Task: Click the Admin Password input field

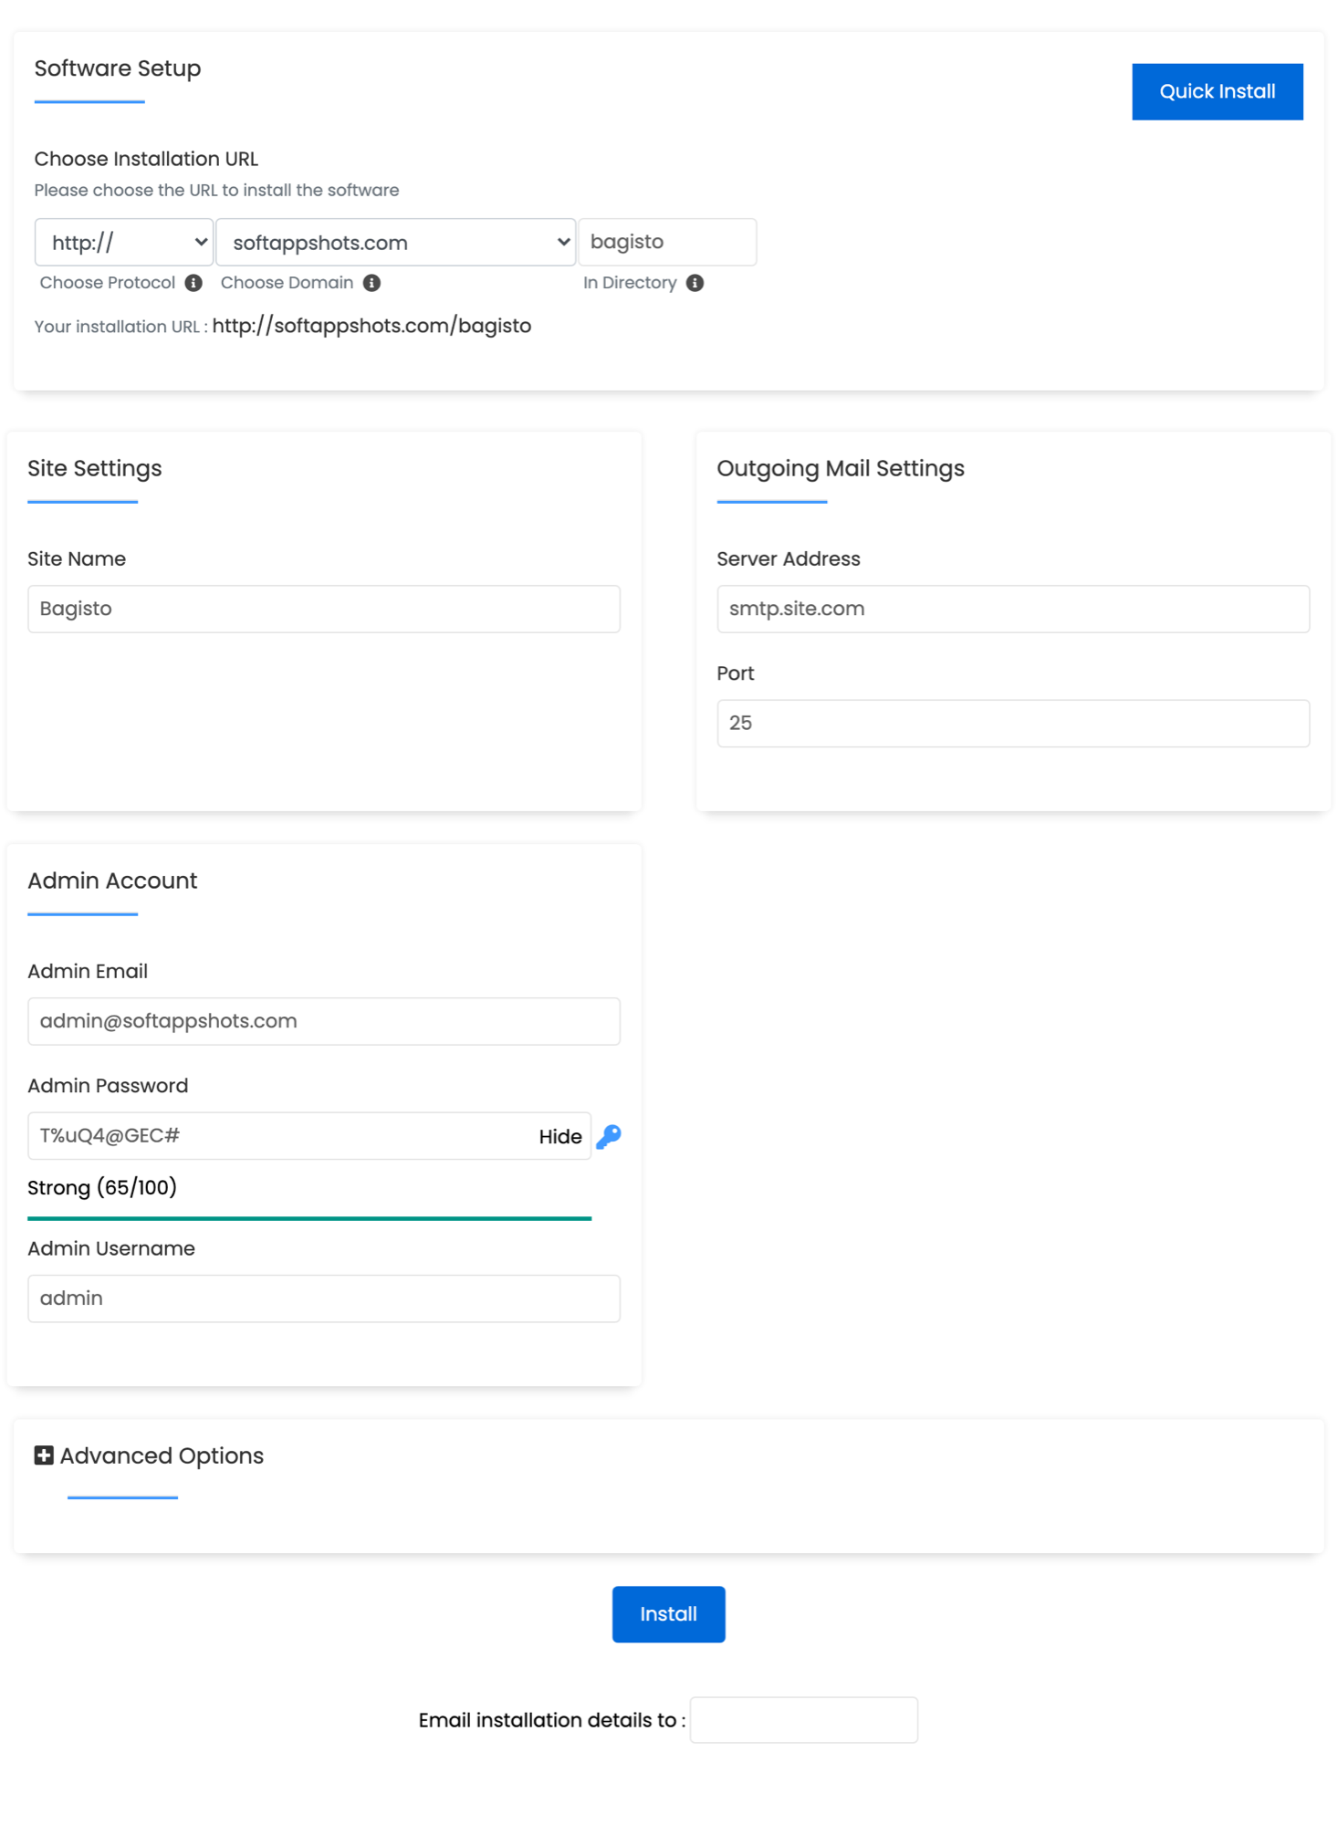Action: click(309, 1136)
